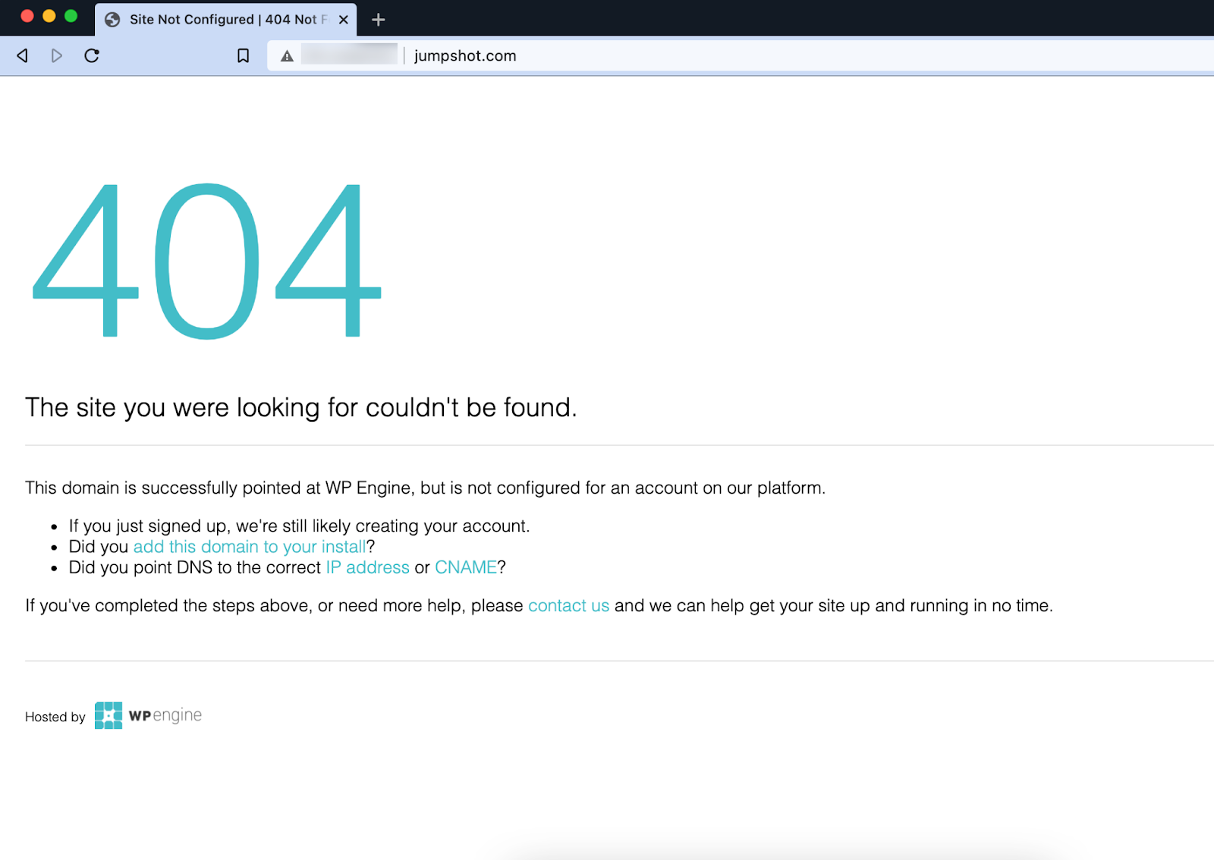Click the yellow minimize window button
The width and height of the screenshot is (1214, 860).
pos(49,16)
